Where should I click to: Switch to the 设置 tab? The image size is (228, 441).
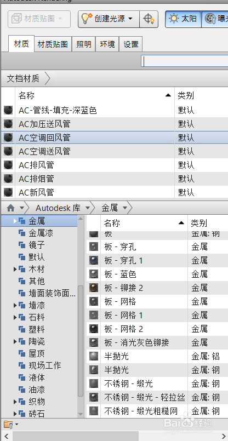pos(131,44)
